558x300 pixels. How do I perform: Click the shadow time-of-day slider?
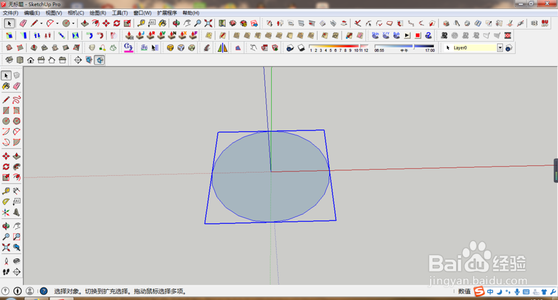[x=405, y=46]
